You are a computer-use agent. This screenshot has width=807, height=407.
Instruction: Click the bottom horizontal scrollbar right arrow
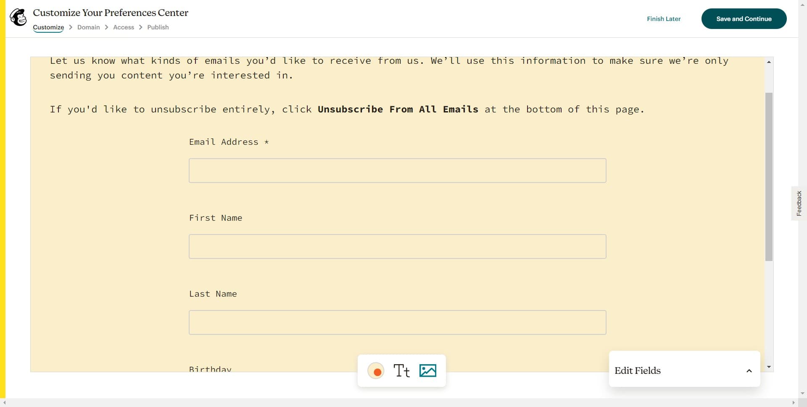794,403
